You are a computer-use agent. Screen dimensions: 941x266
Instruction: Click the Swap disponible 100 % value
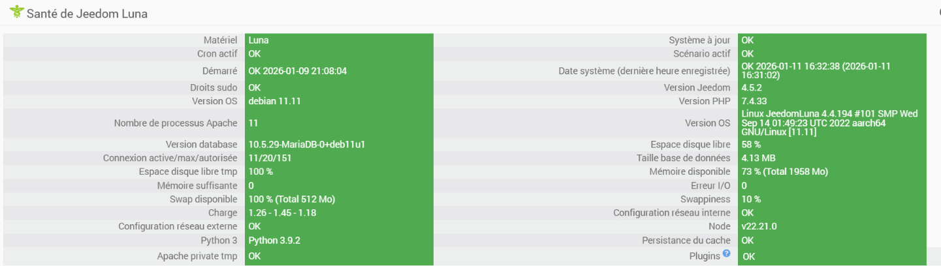coord(291,199)
